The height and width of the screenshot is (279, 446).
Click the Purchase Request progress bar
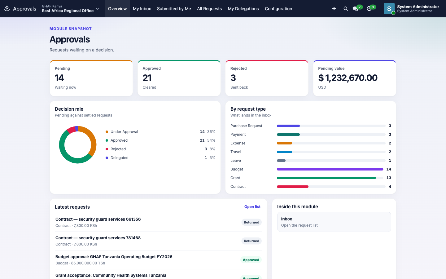(x=331, y=126)
